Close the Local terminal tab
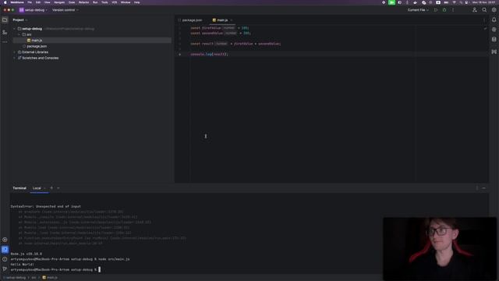This screenshot has width=499, height=281. tap(44, 188)
